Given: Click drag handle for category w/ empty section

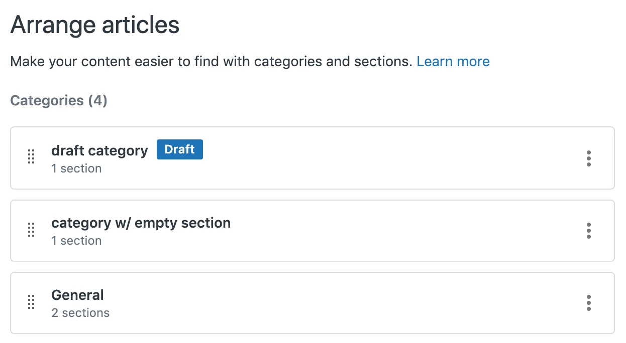Looking at the screenshot, I should click(31, 230).
